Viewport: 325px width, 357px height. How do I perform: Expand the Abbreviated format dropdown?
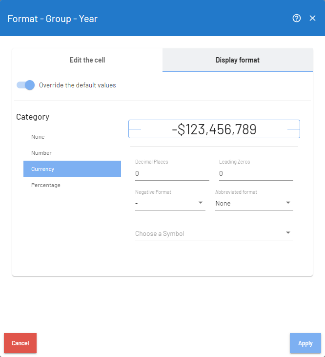click(x=254, y=203)
